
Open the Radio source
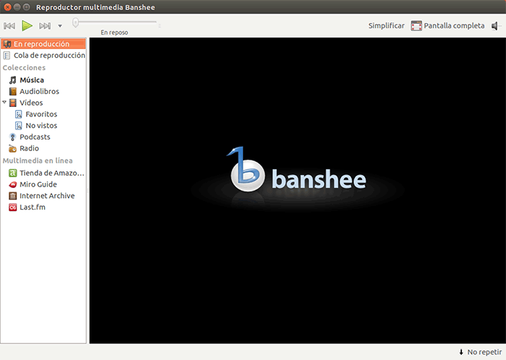[x=29, y=148]
